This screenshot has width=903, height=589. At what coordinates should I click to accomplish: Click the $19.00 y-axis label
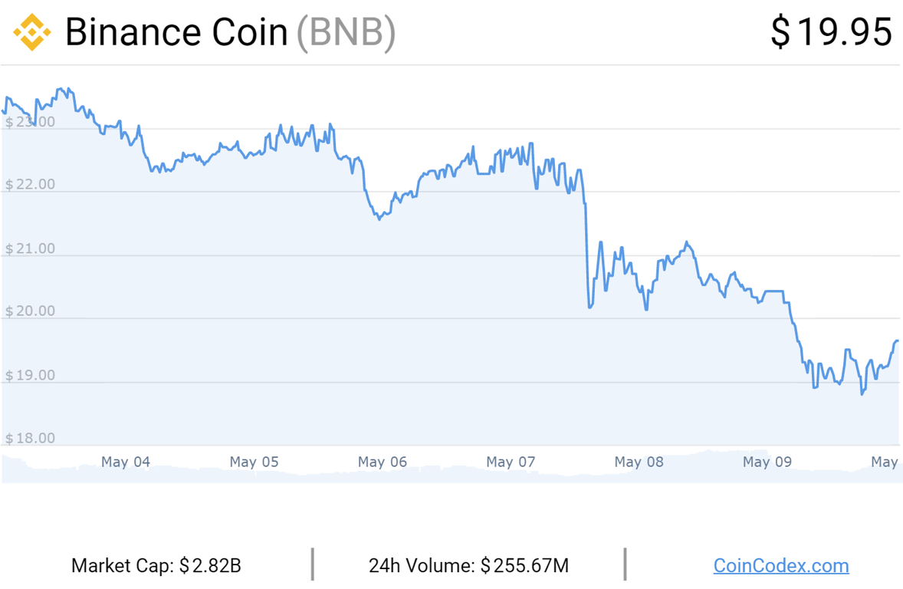click(x=30, y=375)
